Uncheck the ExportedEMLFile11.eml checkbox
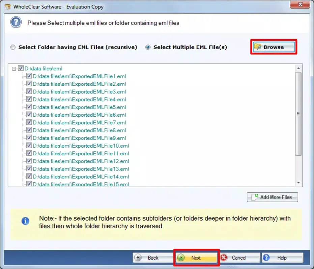314x269 pixels. (29, 153)
